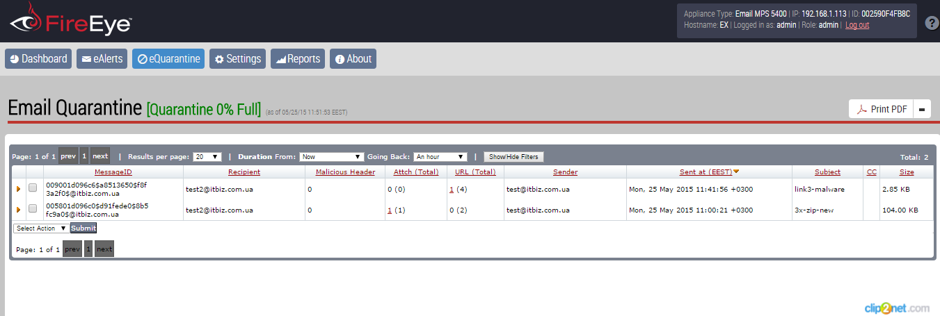Open URL count link for link3-malware
Screen dimensions: 940x316
click(x=452, y=189)
